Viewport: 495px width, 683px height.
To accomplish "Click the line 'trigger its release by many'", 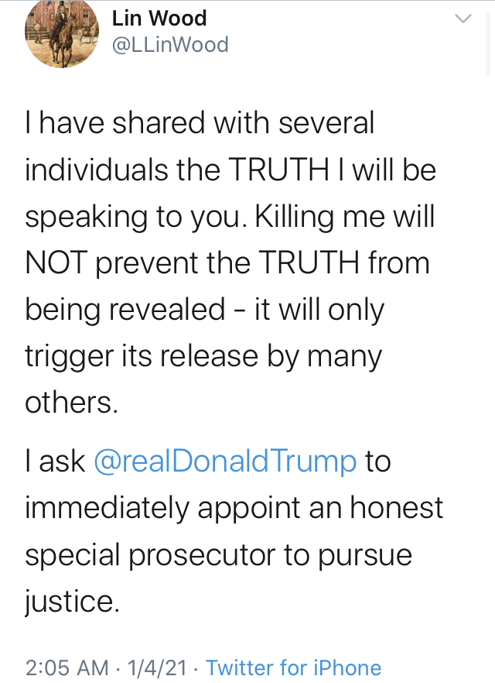I will [203, 356].
